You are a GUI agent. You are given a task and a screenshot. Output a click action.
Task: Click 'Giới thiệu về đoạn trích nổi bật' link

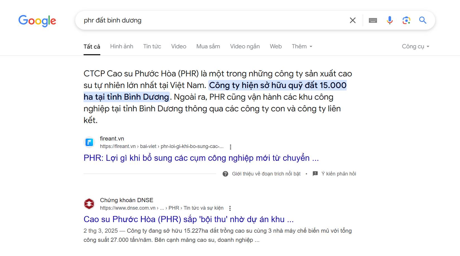[x=266, y=174]
